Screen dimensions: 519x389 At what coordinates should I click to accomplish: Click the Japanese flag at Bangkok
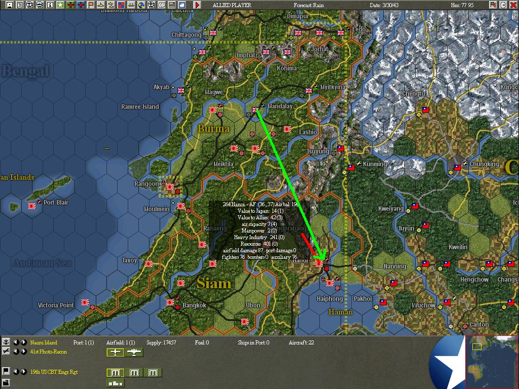click(x=170, y=302)
